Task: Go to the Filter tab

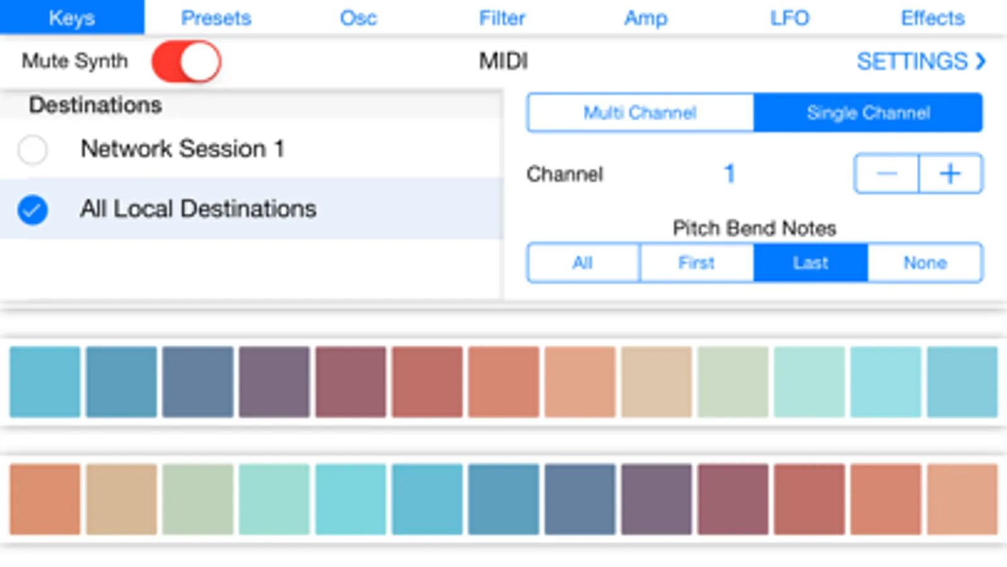Action: coord(502,18)
